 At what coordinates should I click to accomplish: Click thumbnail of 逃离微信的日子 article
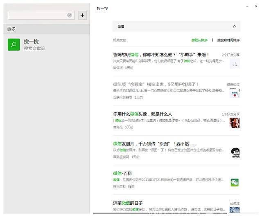coord(235,210)
